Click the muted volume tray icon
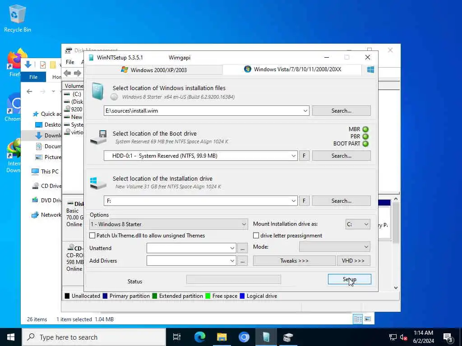This screenshot has width=462, height=346. [x=403, y=337]
